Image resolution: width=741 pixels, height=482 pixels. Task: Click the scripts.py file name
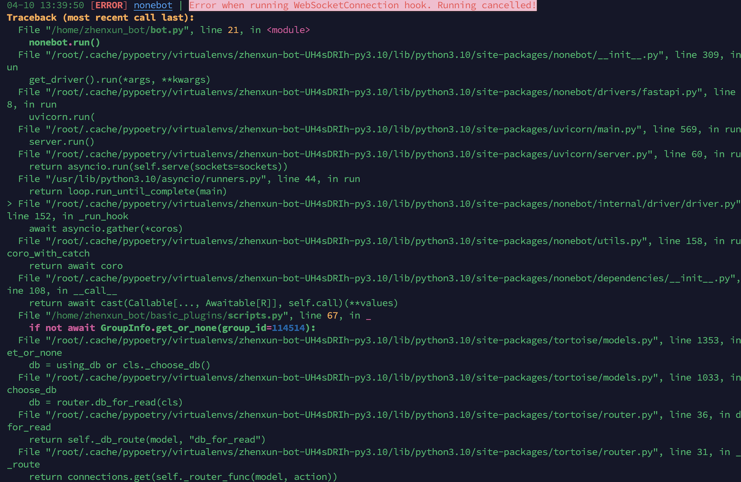255,316
